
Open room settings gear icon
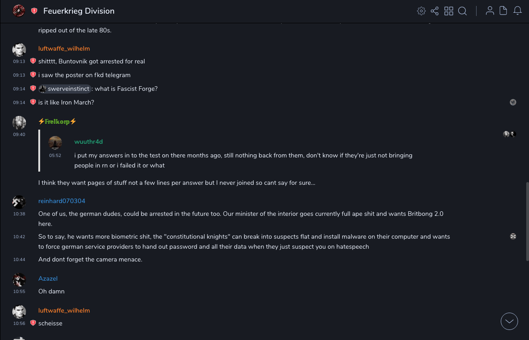pos(421,11)
